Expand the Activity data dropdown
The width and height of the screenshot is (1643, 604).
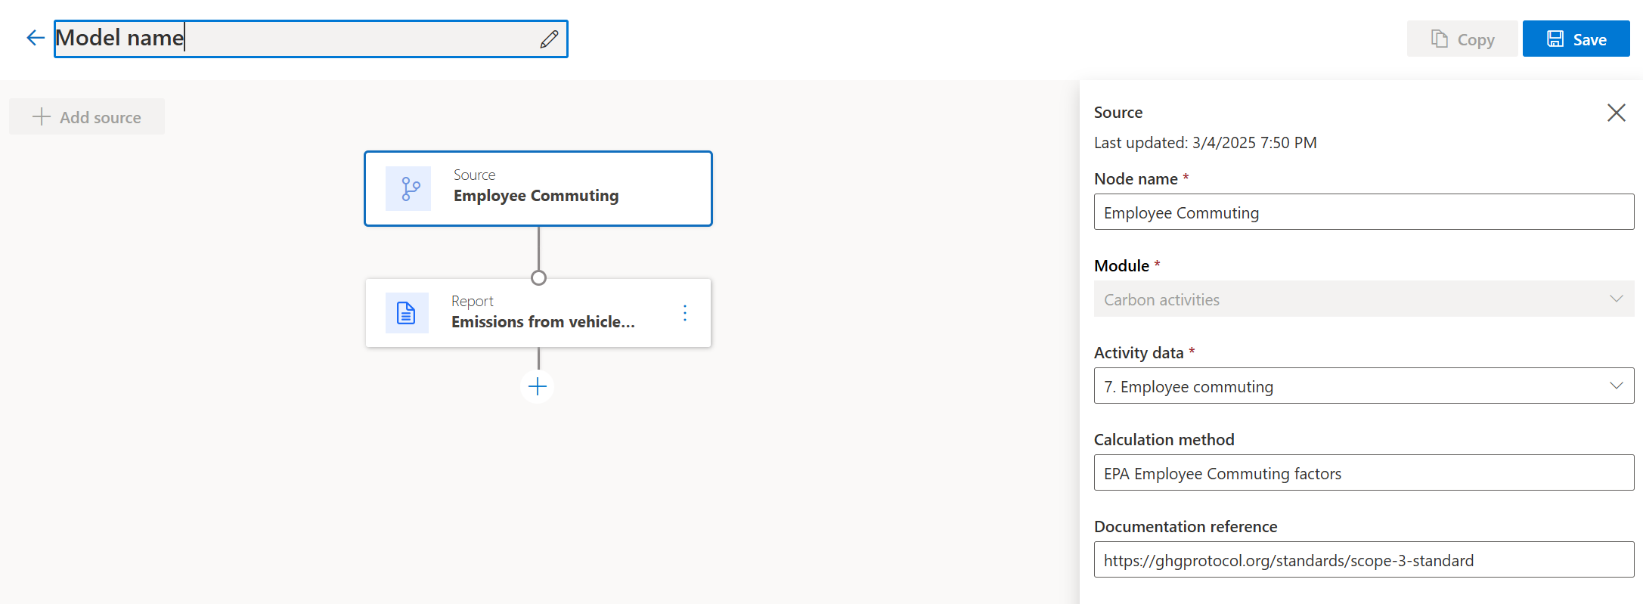point(1616,386)
